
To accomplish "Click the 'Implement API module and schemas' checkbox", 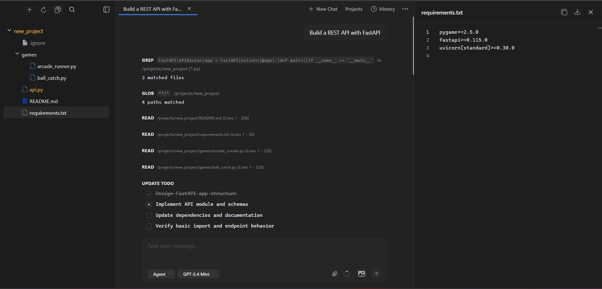I will point(149,205).
